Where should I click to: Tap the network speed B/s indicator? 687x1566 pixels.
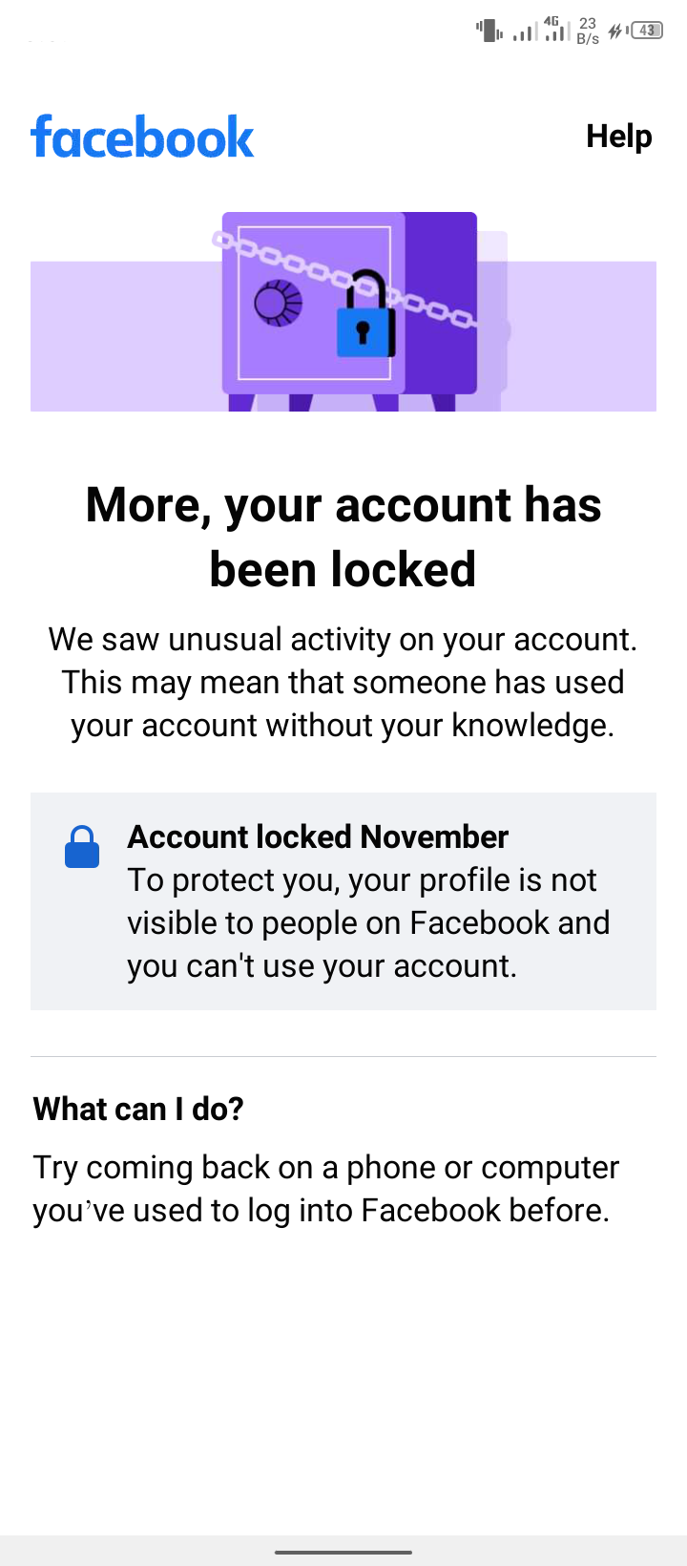pos(588,31)
